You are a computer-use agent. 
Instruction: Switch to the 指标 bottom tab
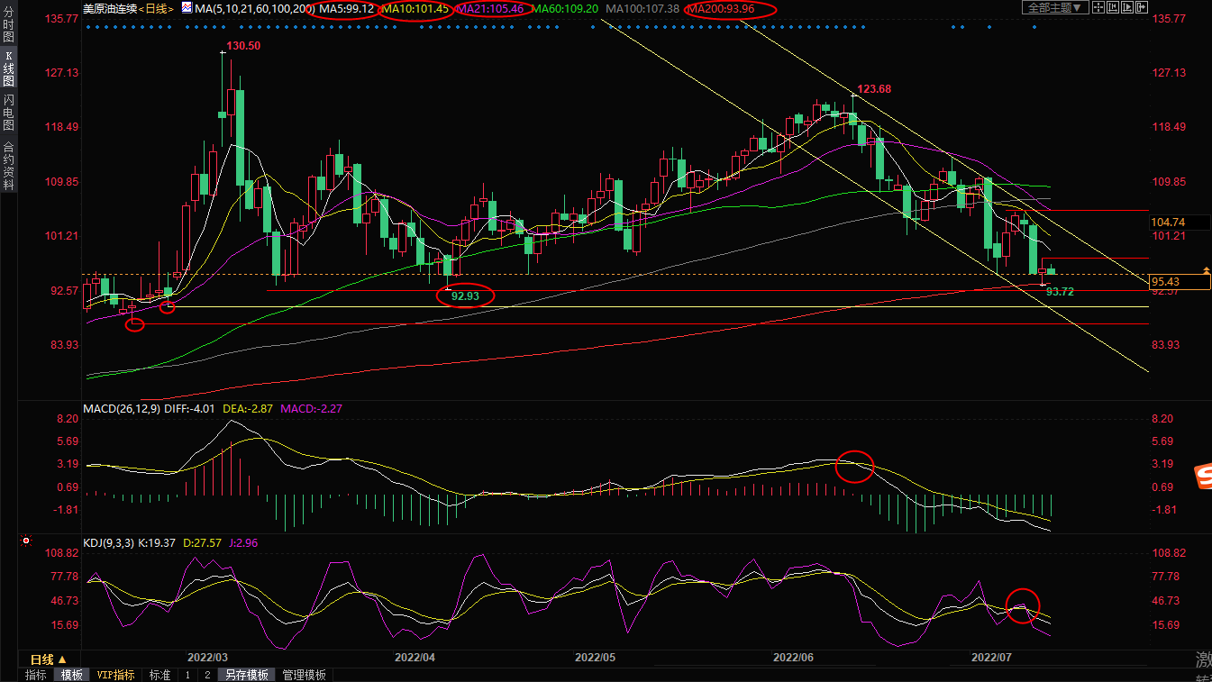coord(36,675)
